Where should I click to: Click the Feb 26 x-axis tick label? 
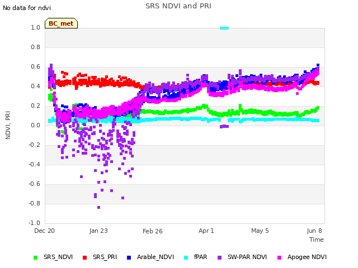pos(153,231)
